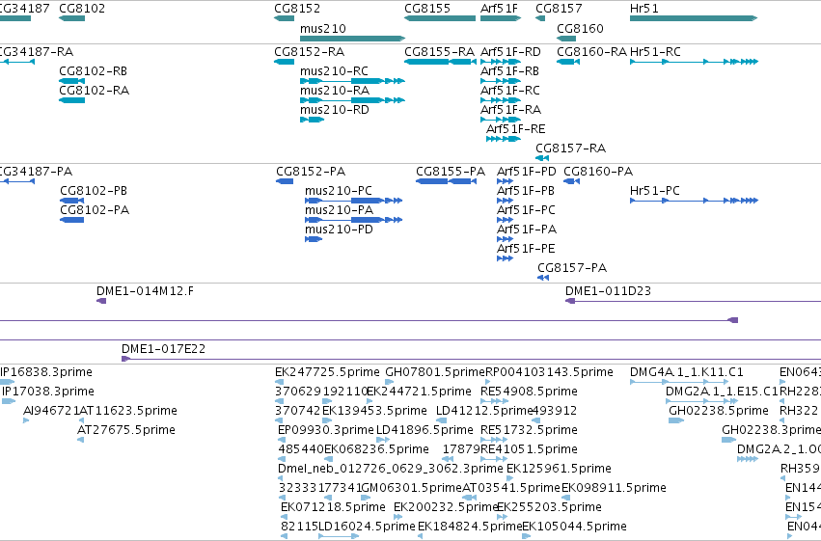
Task: Open transcript mus210-RC
Action: coord(334,71)
